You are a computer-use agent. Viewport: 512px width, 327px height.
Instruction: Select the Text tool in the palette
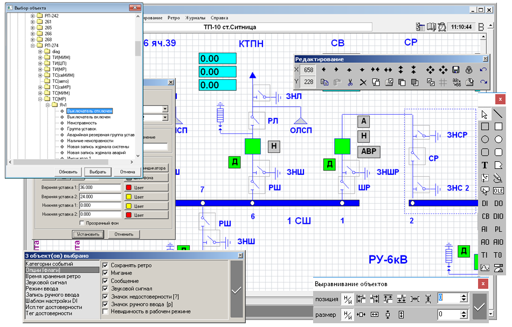(x=485, y=165)
